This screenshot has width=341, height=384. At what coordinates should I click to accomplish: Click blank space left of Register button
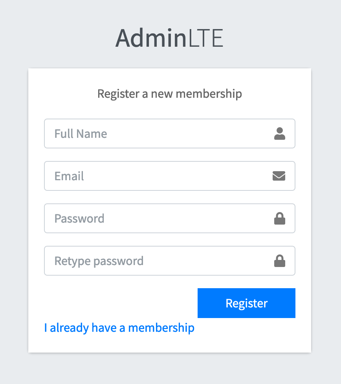(x=118, y=303)
